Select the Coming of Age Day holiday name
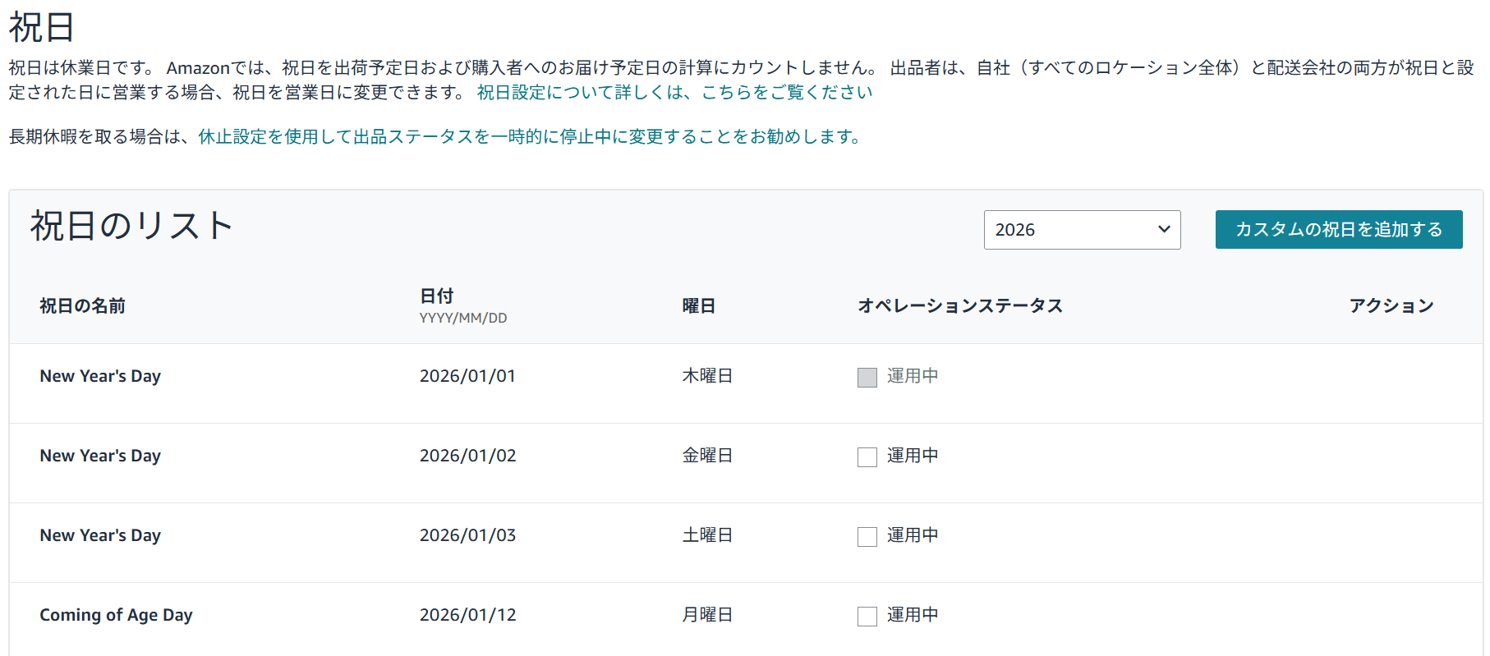This screenshot has height=656, width=1490. tap(116, 615)
